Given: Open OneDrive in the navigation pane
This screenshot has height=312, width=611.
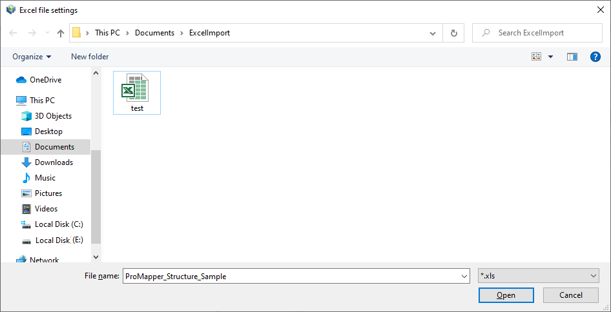Looking at the screenshot, I should (45, 80).
